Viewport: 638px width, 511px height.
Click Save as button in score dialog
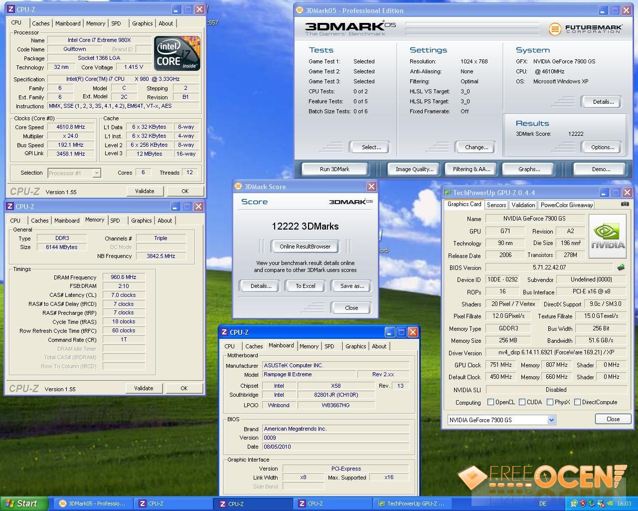[352, 286]
